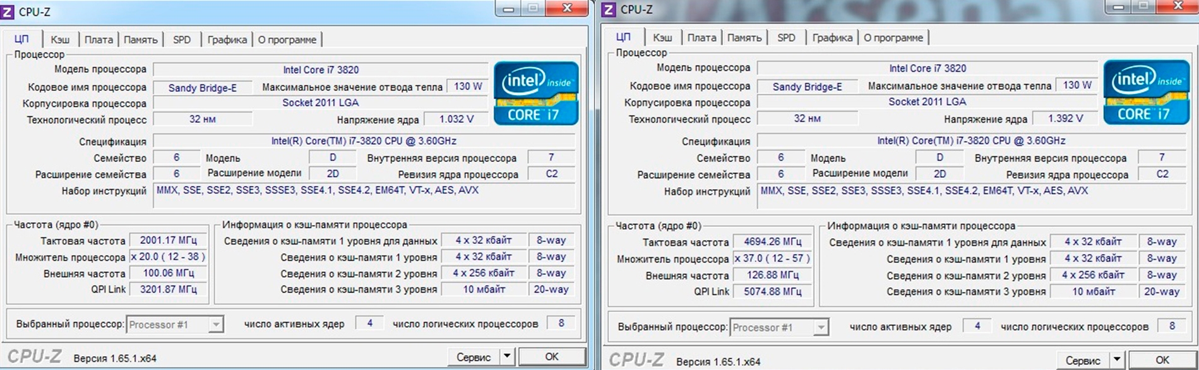Image resolution: width=1199 pixels, height=370 pixels.
Task: Click Intel Core i7 logo in left window
Action: [x=536, y=93]
